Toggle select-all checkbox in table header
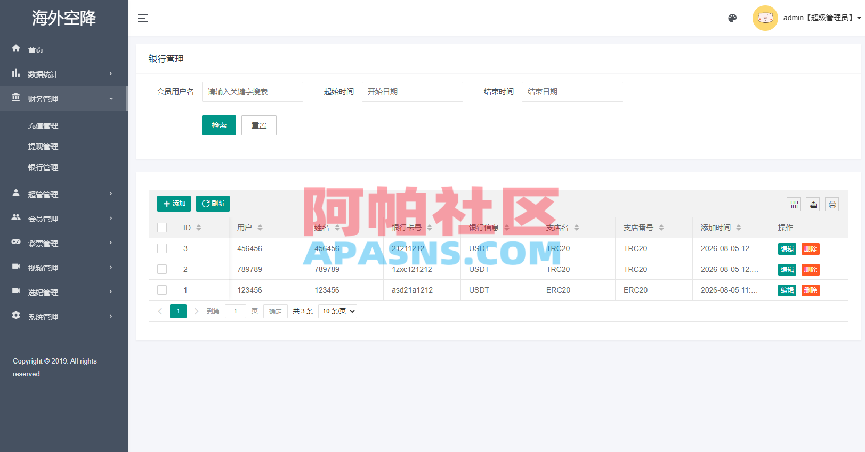Image resolution: width=865 pixels, height=452 pixels. [162, 228]
